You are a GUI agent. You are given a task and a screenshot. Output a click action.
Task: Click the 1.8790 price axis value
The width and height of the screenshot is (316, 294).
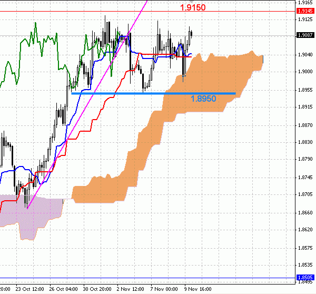[x=305, y=159]
